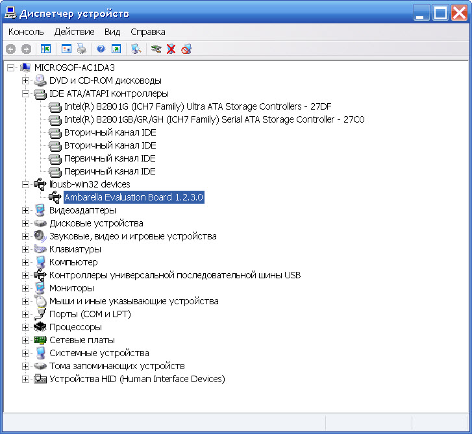Open Properties via the toolbar icon
Viewport: 472px width, 434px height.
[66, 49]
